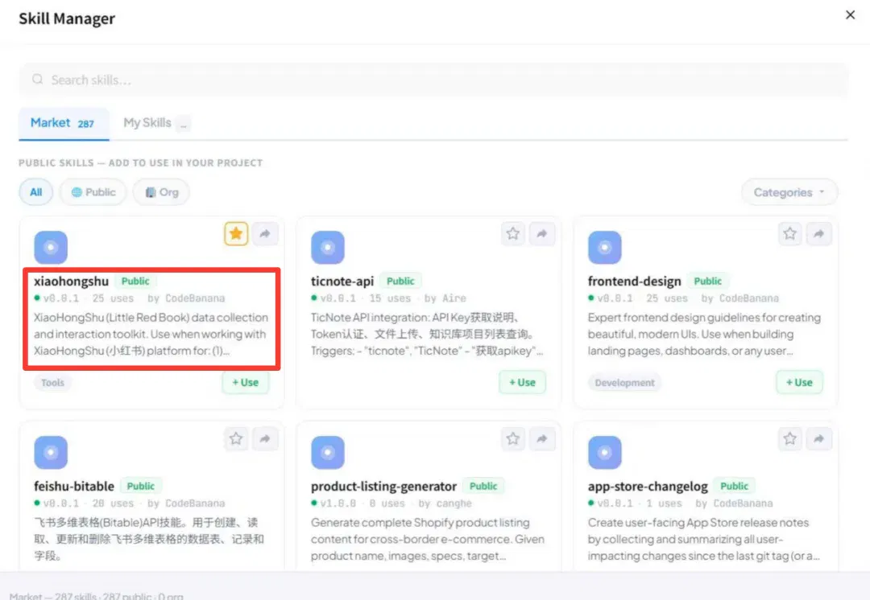The height and width of the screenshot is (600, 870).
Task: Star the feishu-bitable skill
Action: [236, 438]
